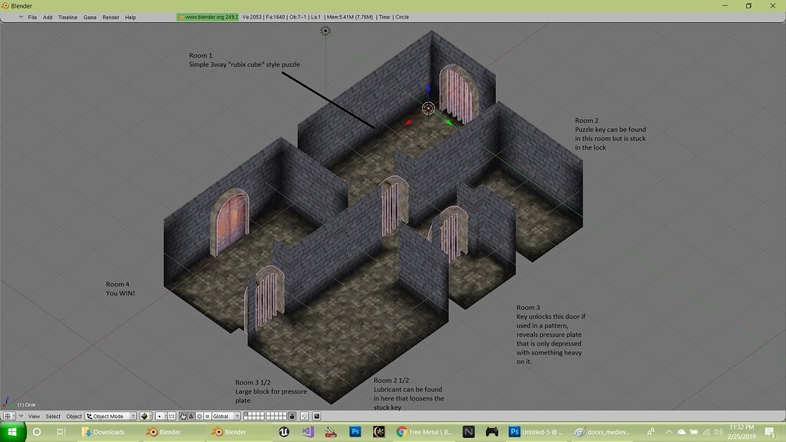
Task: Toggle the 3D manipulator hand icon
Action: click(x=183, y=416)
